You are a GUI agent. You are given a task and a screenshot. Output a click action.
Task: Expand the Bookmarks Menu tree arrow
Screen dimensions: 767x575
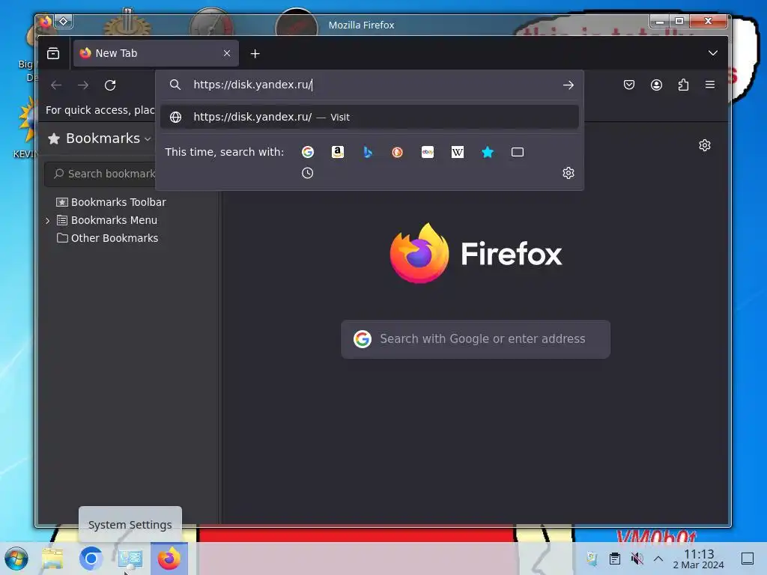[x=47, y=221]
